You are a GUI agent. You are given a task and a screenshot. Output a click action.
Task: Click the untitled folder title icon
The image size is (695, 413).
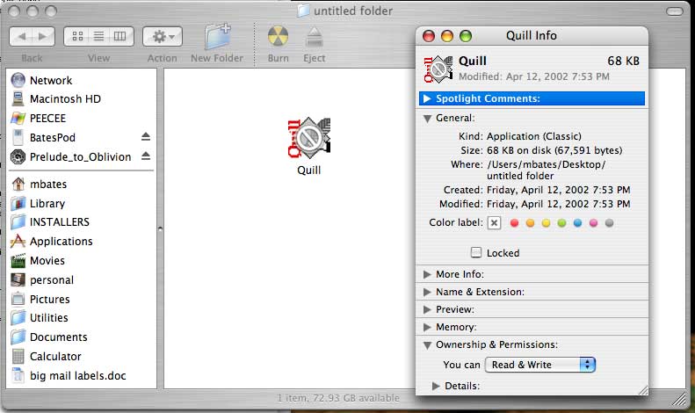tap(303, 11)
